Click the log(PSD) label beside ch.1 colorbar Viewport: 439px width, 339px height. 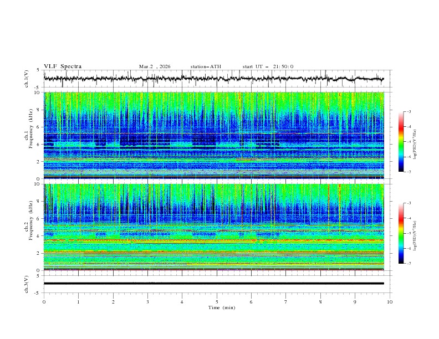click(415, 145)
